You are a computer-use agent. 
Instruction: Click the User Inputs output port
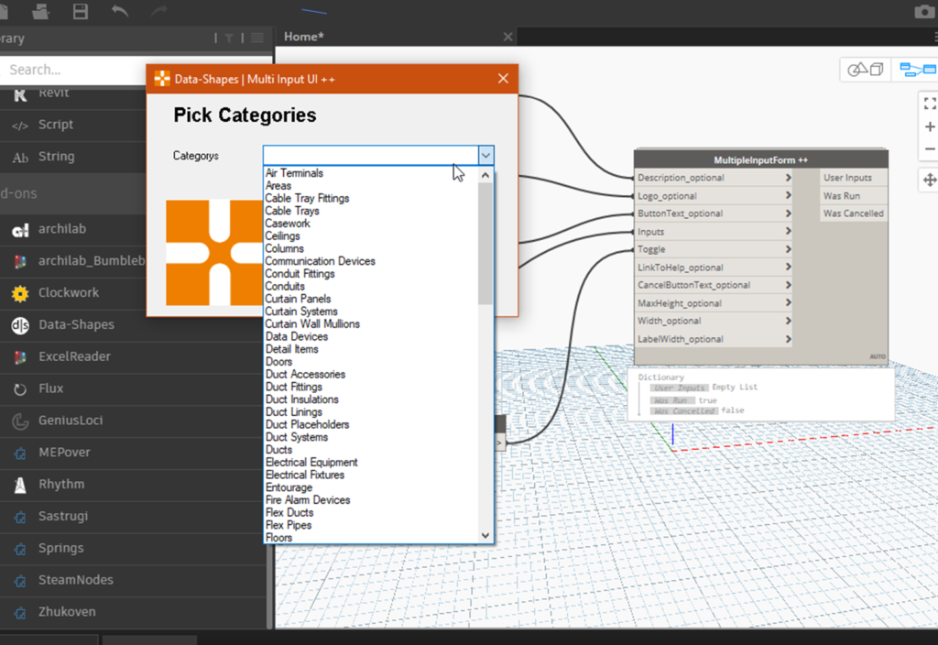tap(854, 178)
